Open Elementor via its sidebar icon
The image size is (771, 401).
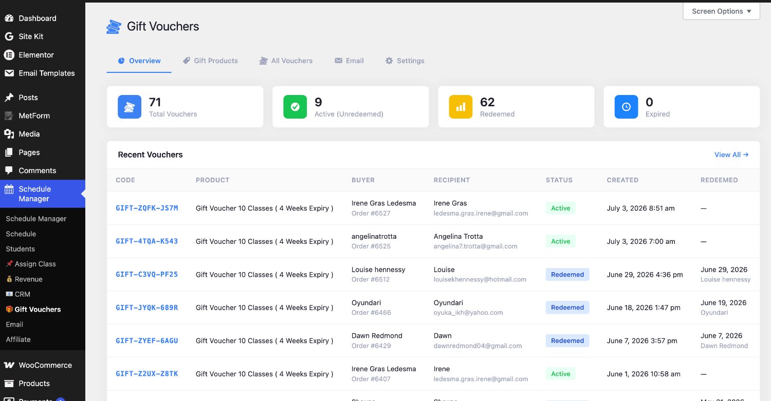[x=9, y=55]
